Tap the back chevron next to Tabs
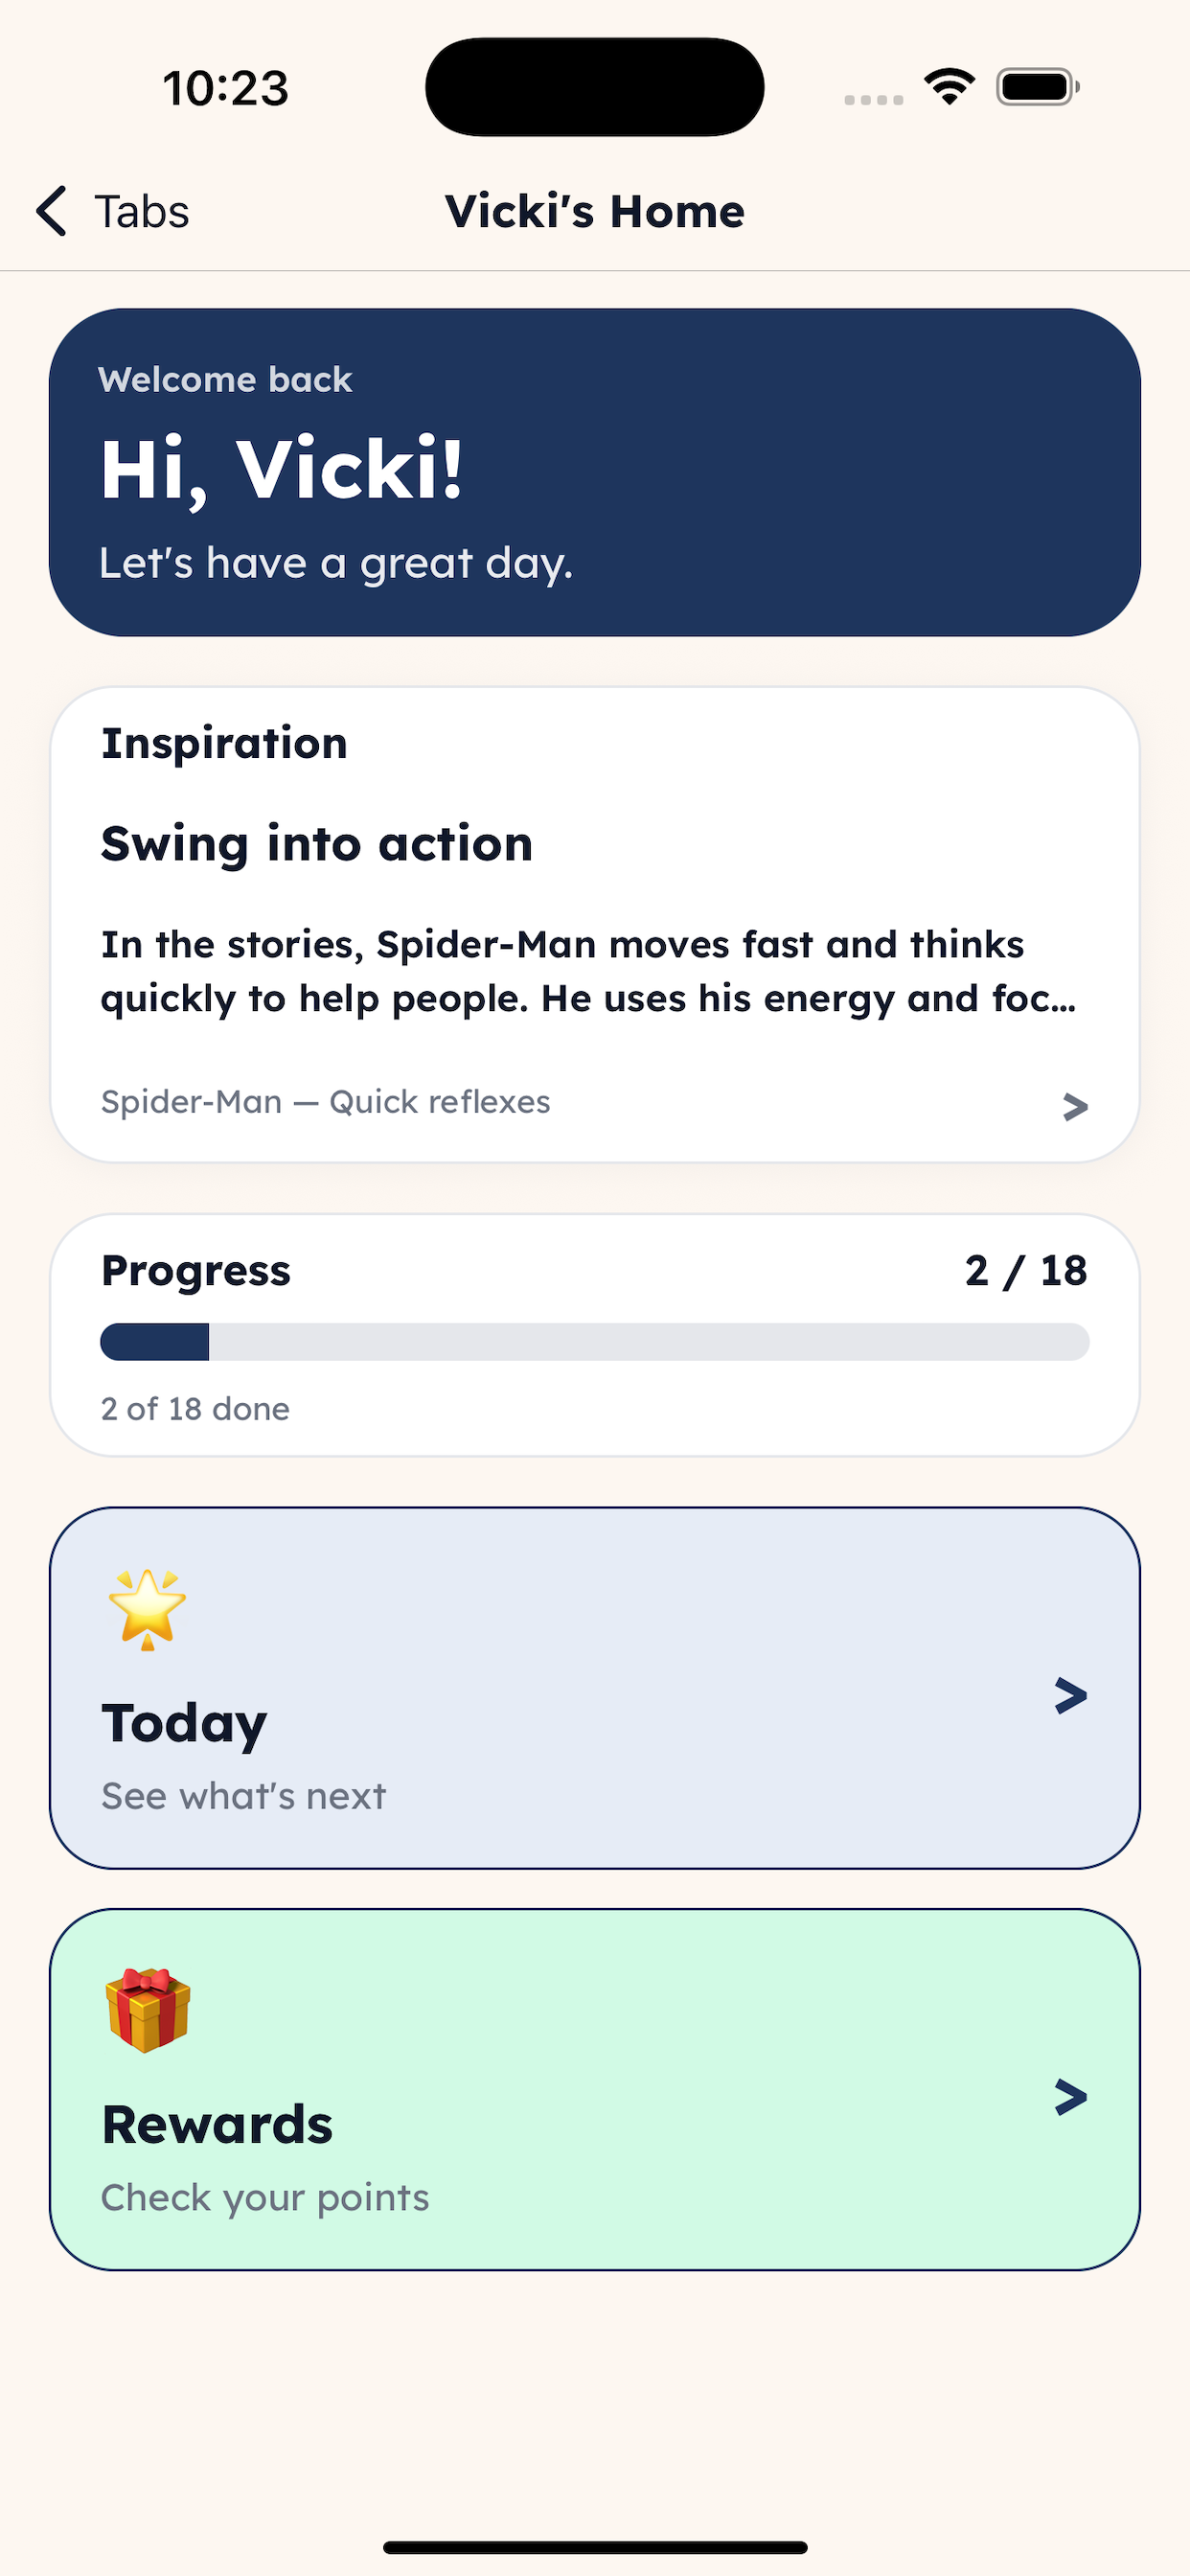This screenshot has width=1190, height=2576. pos(52,211)
